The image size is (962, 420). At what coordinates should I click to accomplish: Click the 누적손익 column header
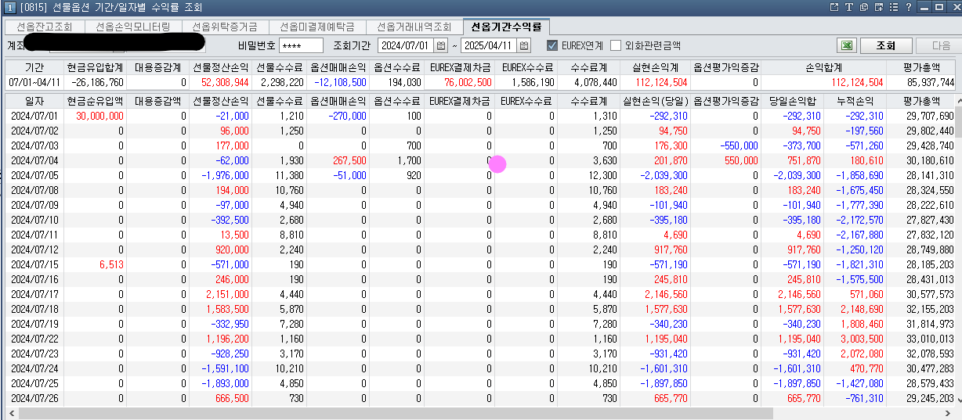pos(855,101)
